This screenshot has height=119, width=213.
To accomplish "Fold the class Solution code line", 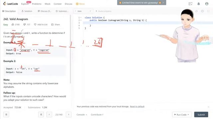I will pyautogui.click(x=81, y=18).
